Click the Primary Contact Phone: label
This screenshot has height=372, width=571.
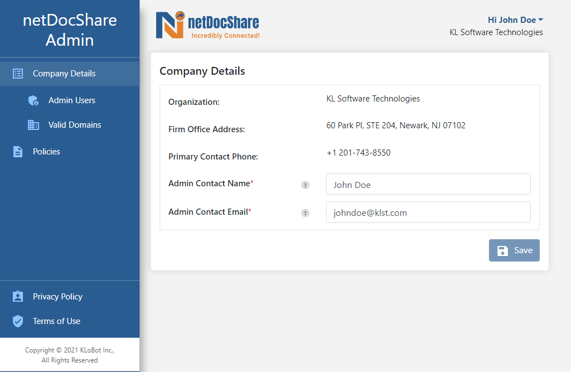213,157
